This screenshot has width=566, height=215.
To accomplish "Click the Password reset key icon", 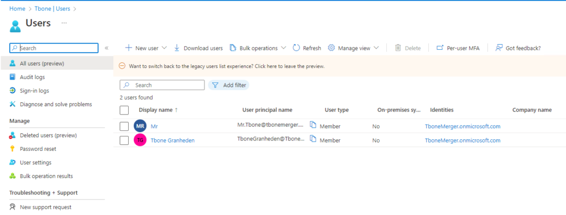I will point(13,149).
